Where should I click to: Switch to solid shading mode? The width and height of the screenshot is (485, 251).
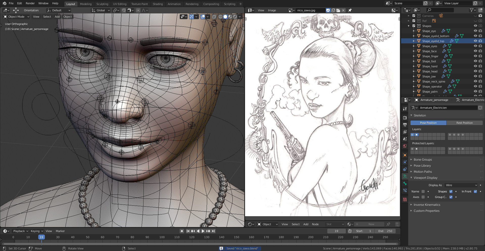(225, 17)
